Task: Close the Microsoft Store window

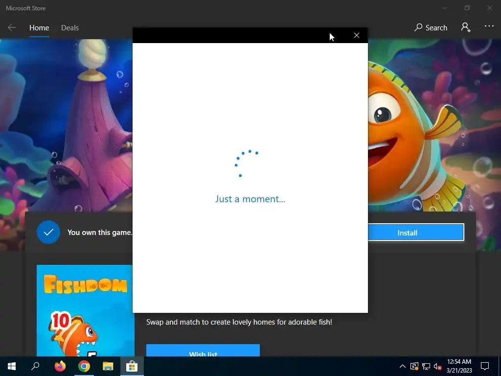Action: coord(489,8)
